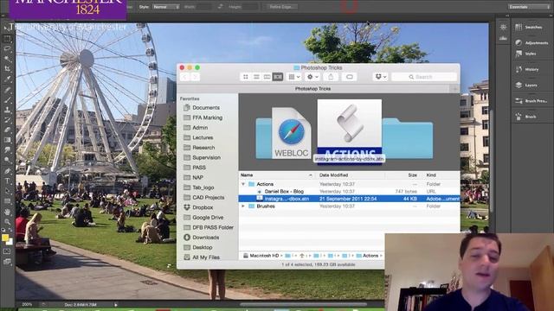Select the Type tool
This screenshot has width=554, height=311.
point(7,181)
